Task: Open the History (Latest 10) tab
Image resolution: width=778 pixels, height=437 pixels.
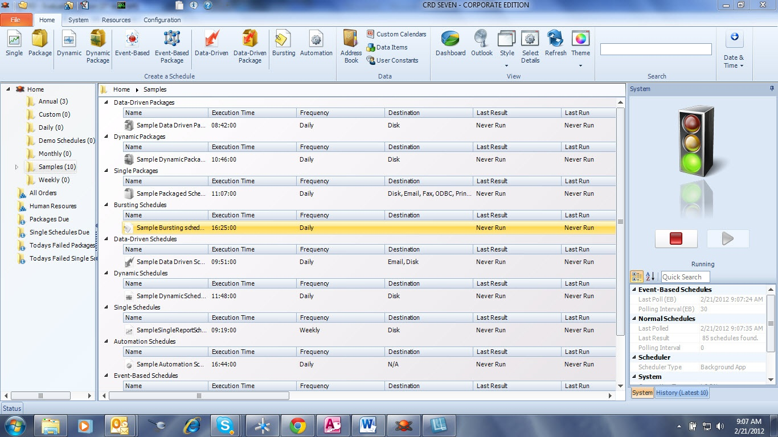Action: [682, 393]
